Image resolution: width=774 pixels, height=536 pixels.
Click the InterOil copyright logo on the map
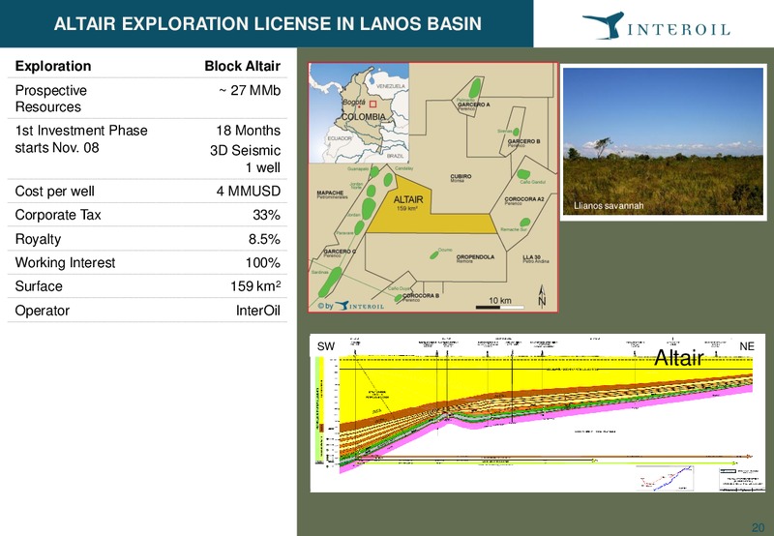click(351, 306)
